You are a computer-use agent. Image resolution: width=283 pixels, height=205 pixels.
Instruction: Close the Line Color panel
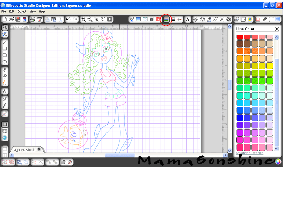pos(277,29)
